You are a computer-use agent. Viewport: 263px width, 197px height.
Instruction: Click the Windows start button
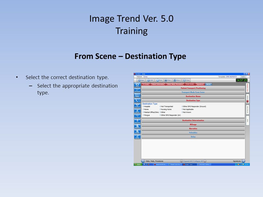point(138,164)
